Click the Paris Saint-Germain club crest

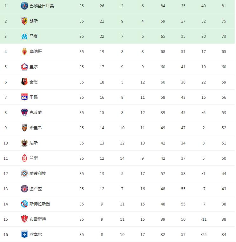click(x=24, y=6)
